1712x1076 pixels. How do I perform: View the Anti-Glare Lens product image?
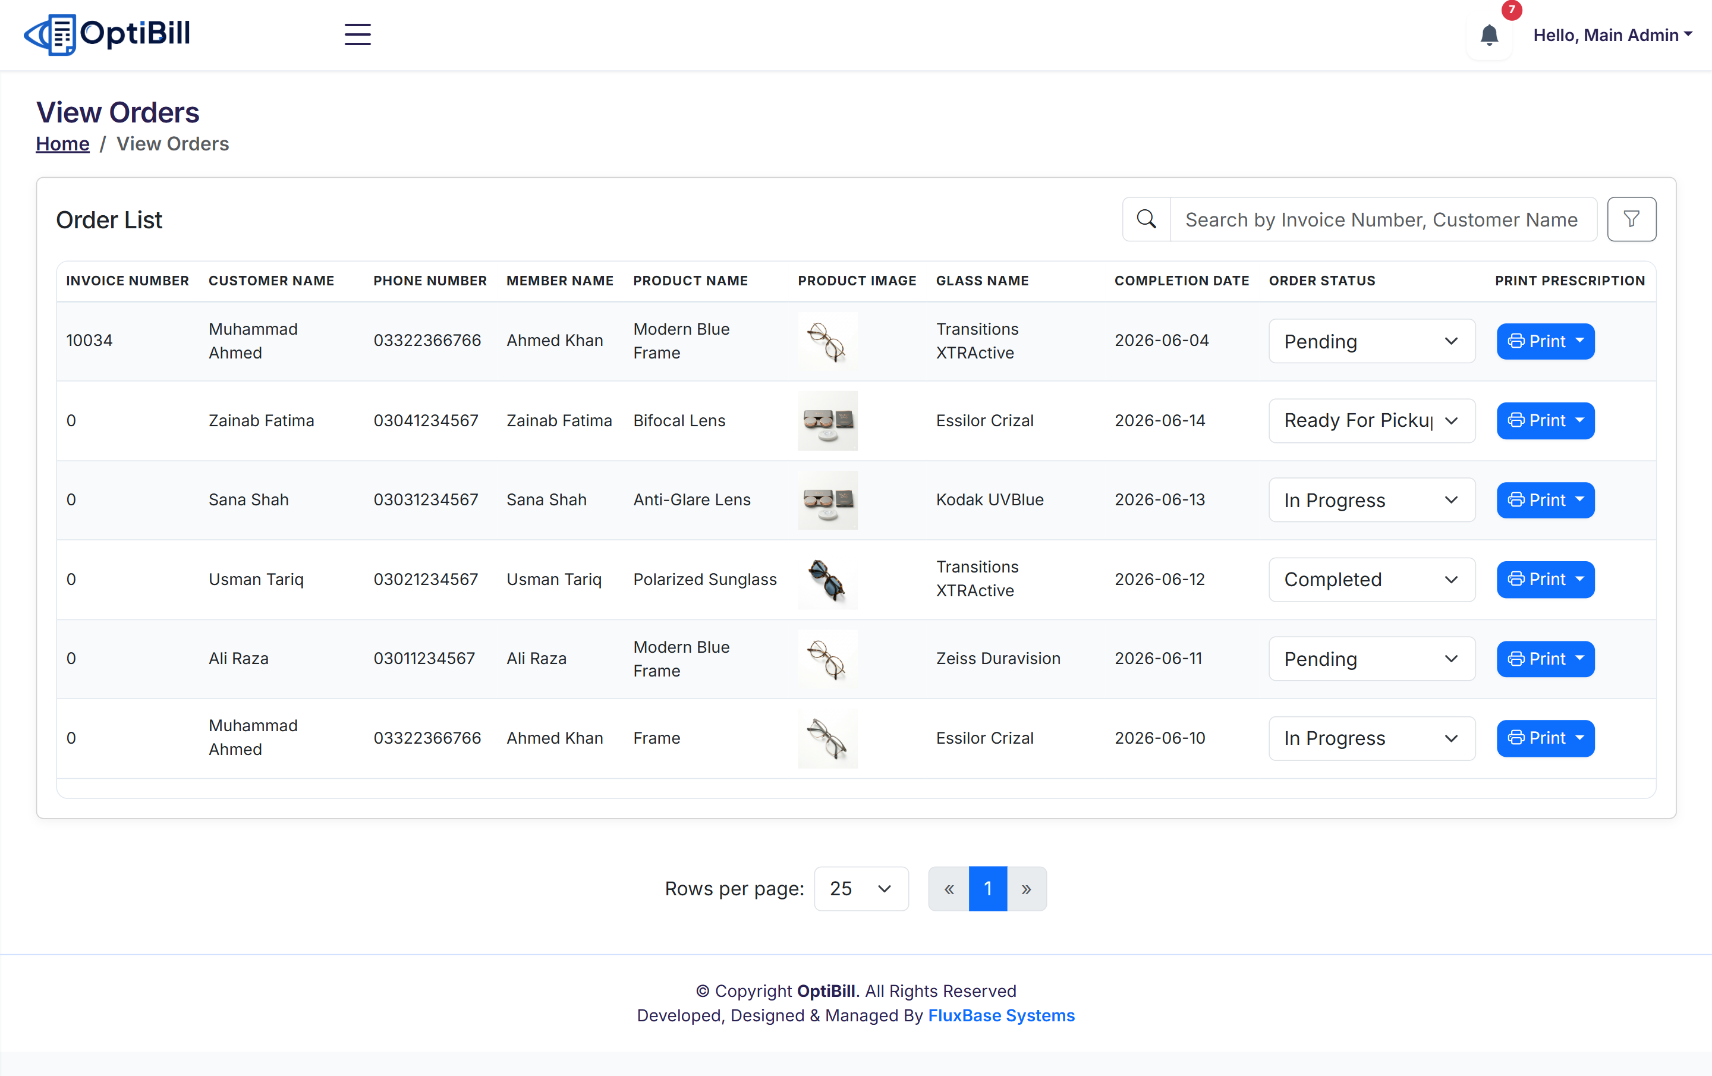(827, 500)
